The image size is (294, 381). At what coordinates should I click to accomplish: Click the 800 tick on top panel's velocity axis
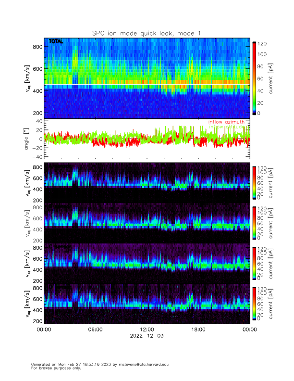click(37, 47)
